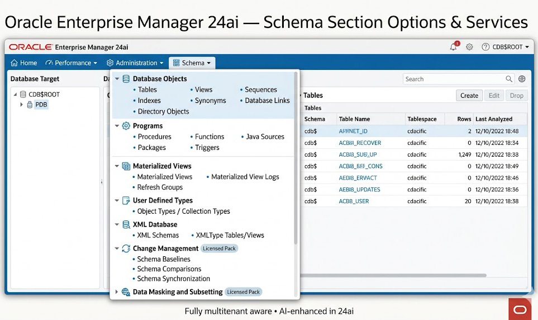Open Java Sources entry
538x320 pixels.
(x=265, y=137)
